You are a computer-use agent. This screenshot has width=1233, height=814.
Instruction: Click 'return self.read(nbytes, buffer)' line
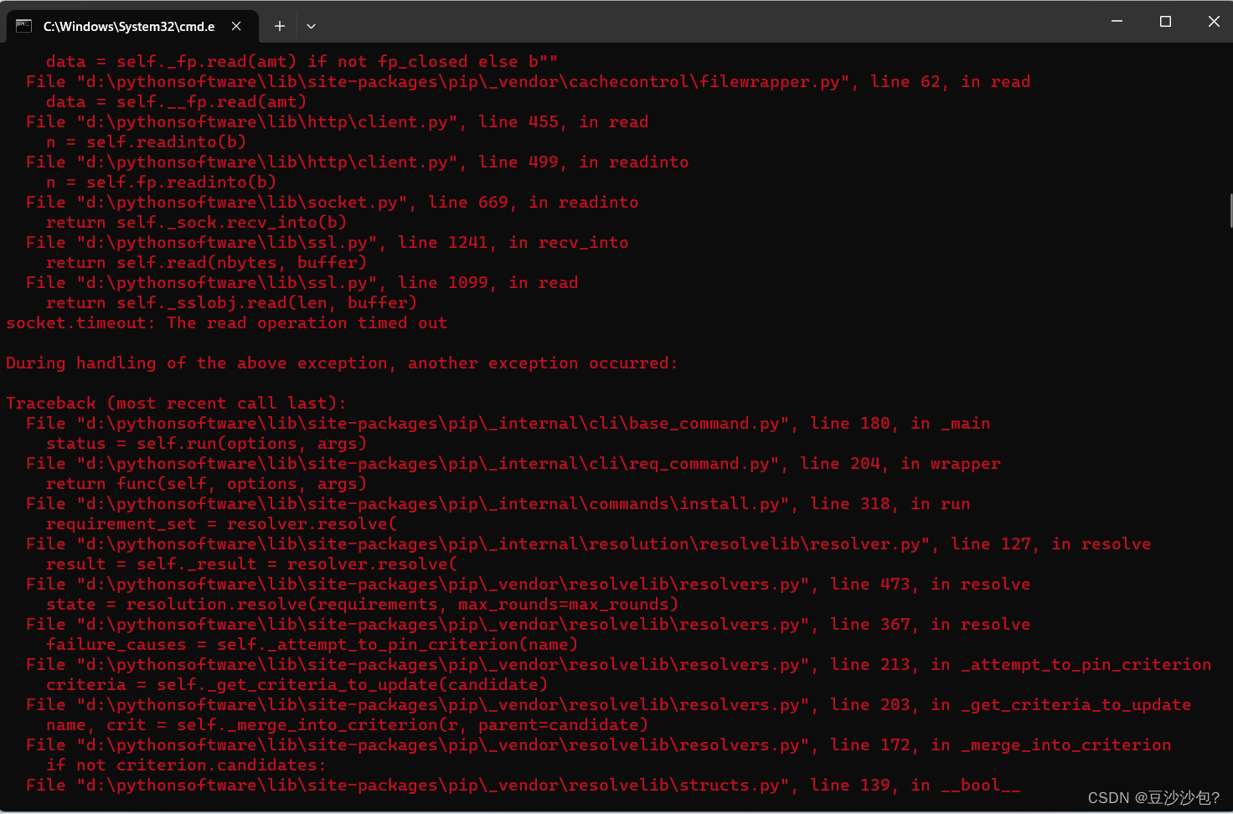pyautogui.click(x=206, y=262)
